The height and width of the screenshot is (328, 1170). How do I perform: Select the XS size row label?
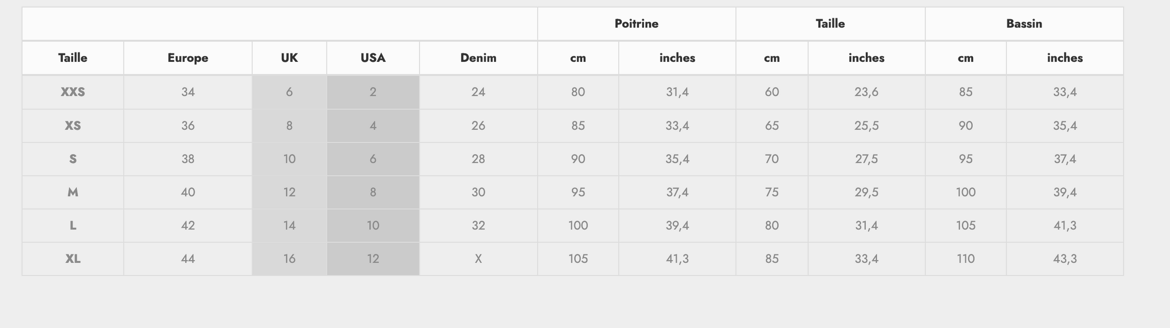tap(73, 126)
